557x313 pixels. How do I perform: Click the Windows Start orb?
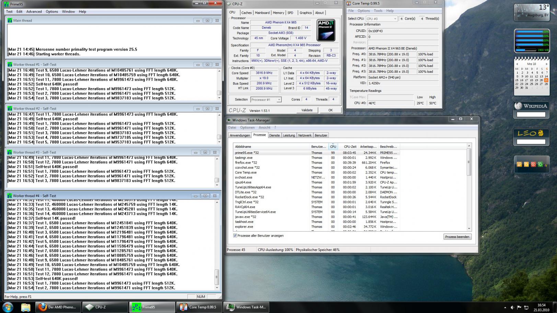[8, 307]
